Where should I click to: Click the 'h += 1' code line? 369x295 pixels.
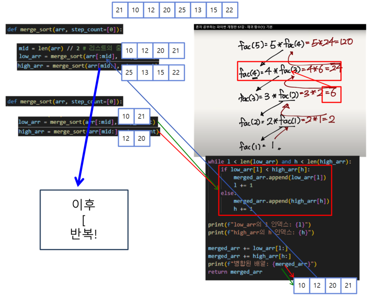[x=243, y=209]
